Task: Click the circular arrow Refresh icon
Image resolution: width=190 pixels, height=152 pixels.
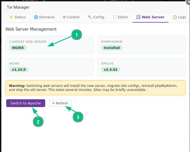Action: coord(53,103)
